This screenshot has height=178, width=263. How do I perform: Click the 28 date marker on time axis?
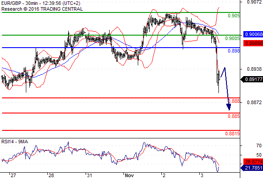(51, 175)
